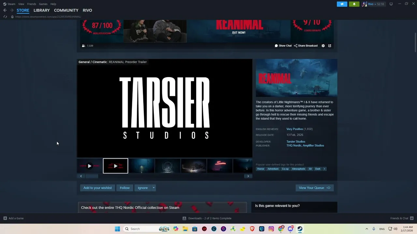Open Tarsier Studios developer link

coord(296,142)
